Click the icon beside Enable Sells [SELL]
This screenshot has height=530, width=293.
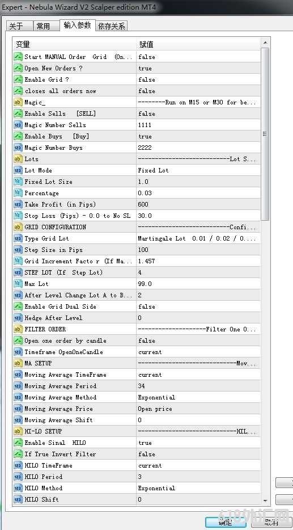click(x=18, y=113)
